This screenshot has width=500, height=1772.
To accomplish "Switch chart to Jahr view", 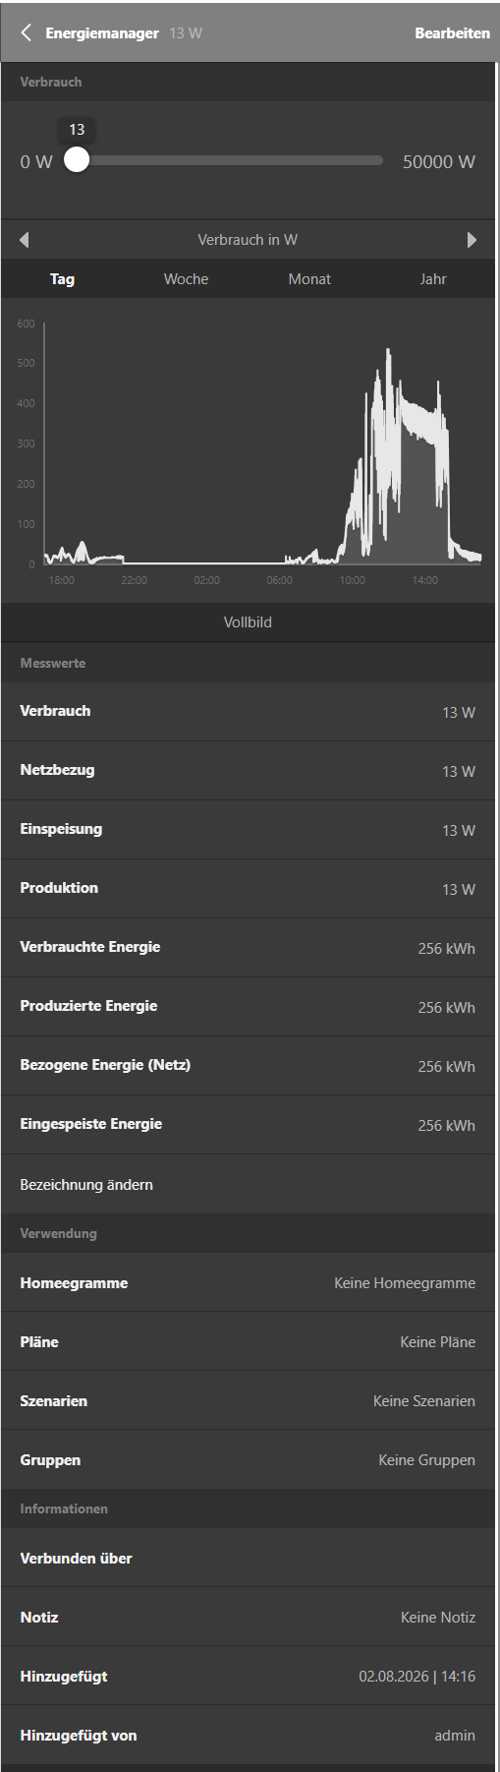I will pos(433,279).
